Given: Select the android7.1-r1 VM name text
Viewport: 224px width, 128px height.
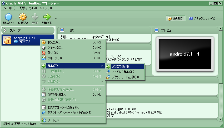Looking at the screenshot, I should coord(24,38).
